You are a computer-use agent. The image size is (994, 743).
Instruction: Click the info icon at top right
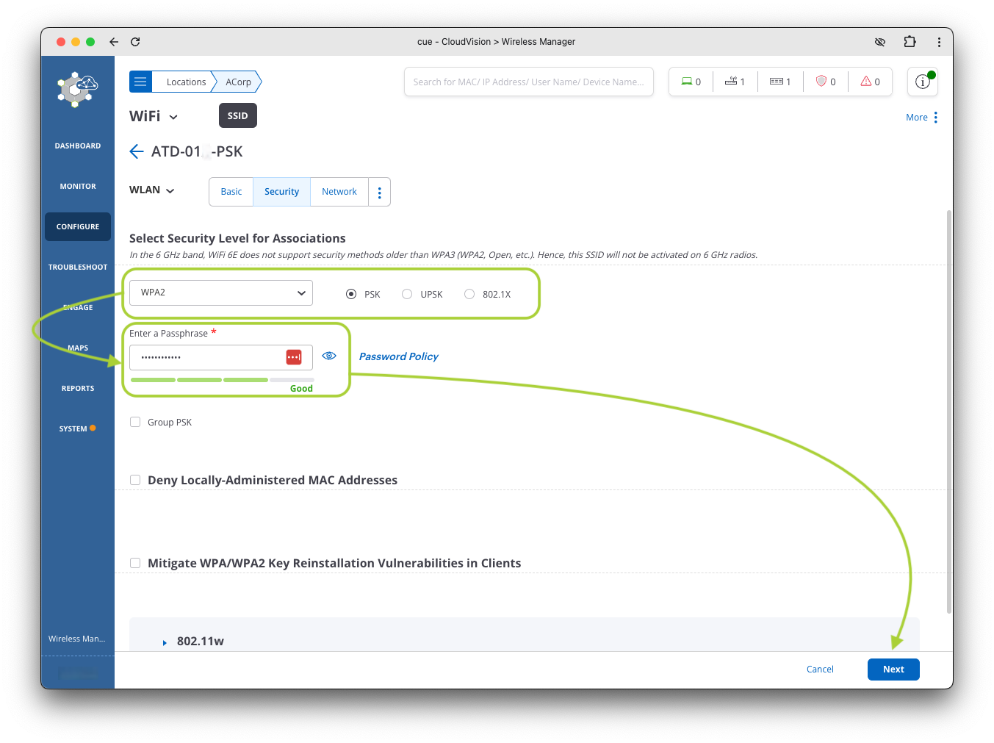922,82
